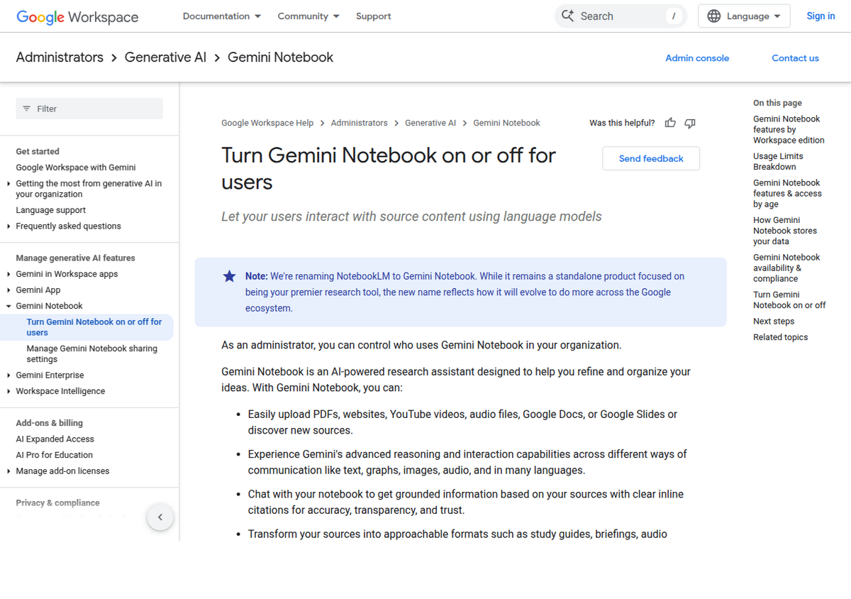
Task: Click the Google Workspace logo
Action: coord(77,16)
